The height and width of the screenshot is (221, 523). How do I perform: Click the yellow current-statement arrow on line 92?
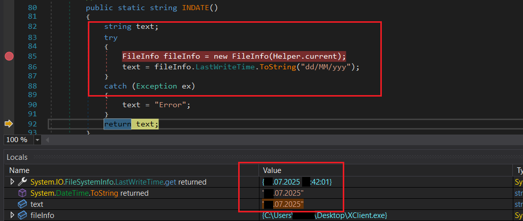(x=8, y=124)
